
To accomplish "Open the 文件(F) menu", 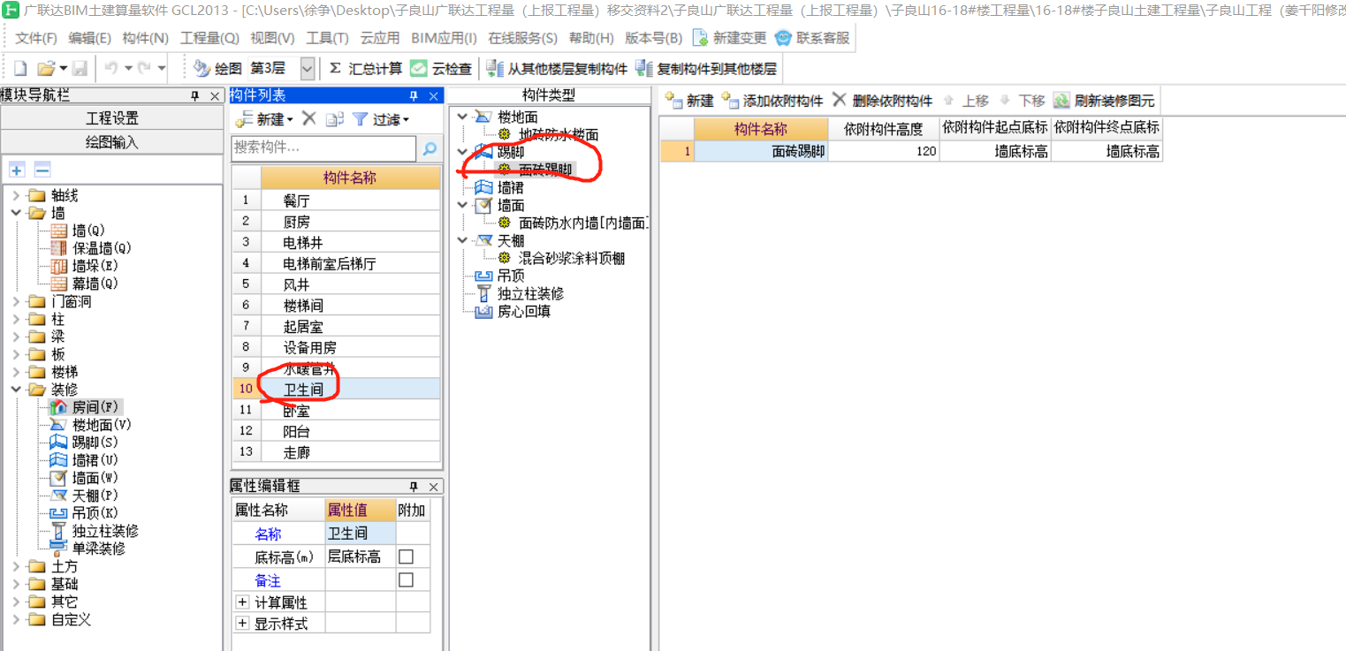I will (35, 38).
